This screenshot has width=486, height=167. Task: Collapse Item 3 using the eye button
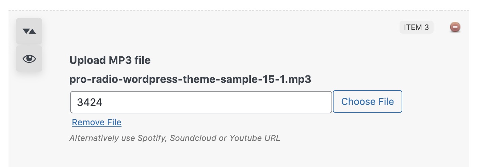(29, 59)
